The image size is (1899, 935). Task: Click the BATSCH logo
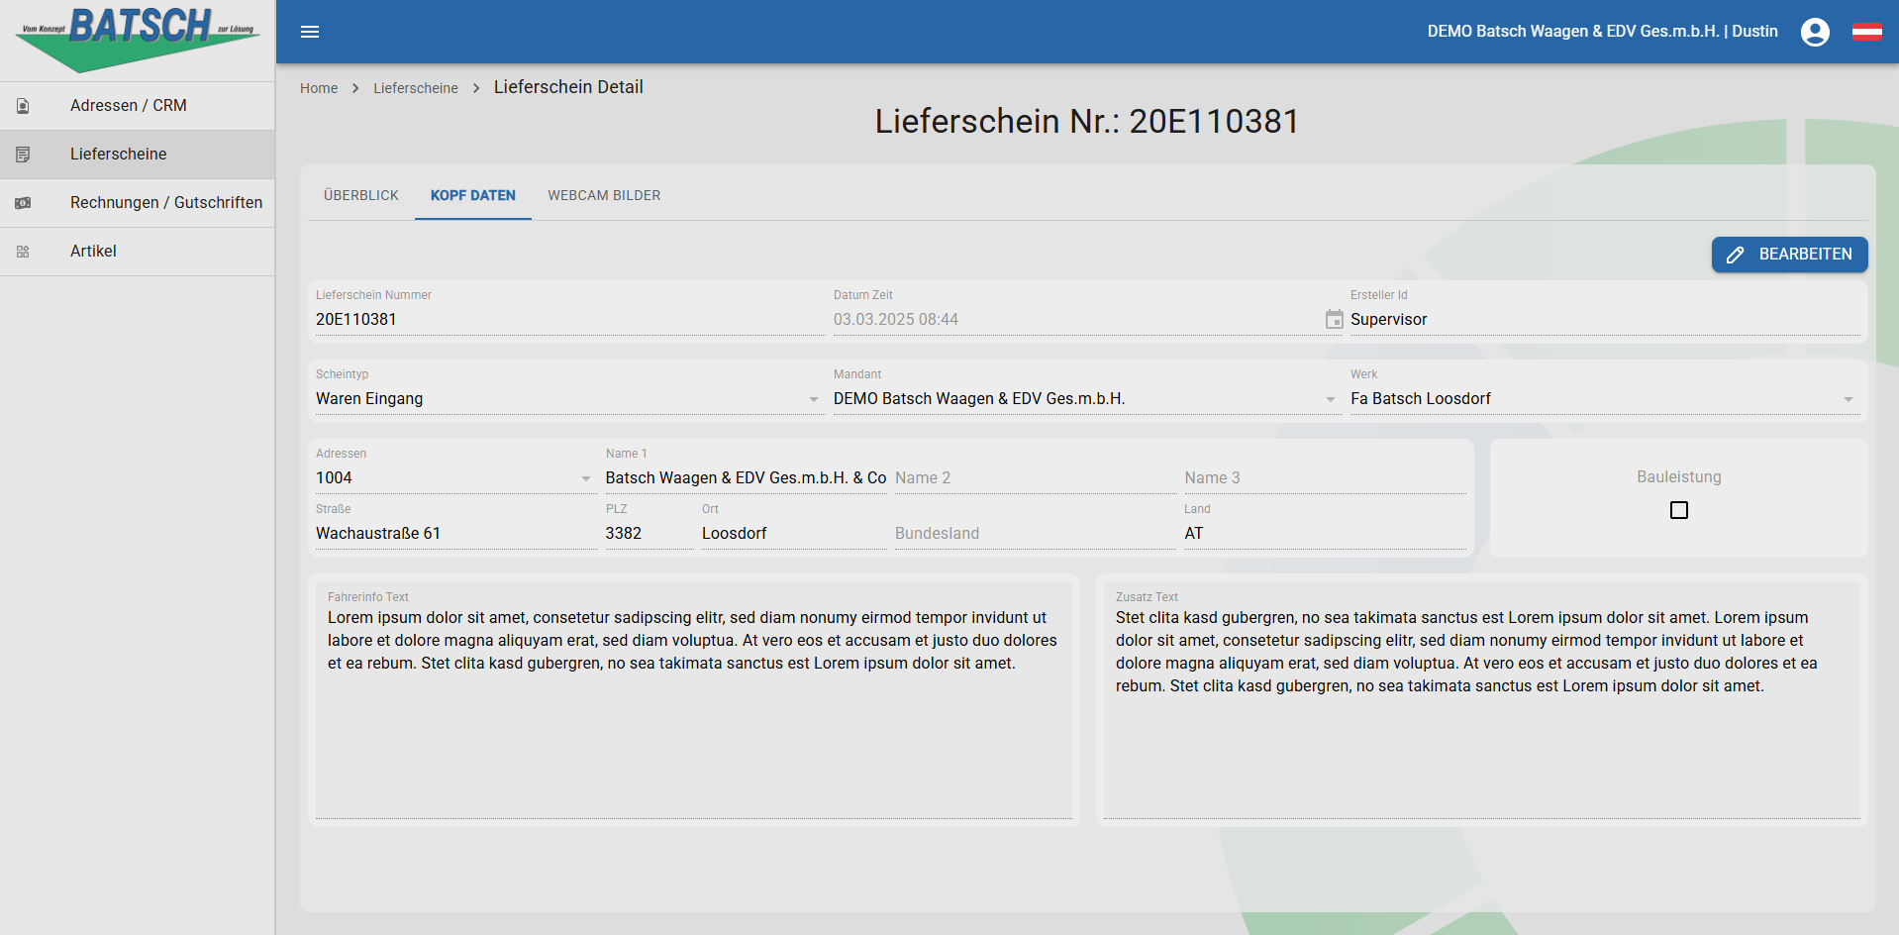[x=138, y=40]
